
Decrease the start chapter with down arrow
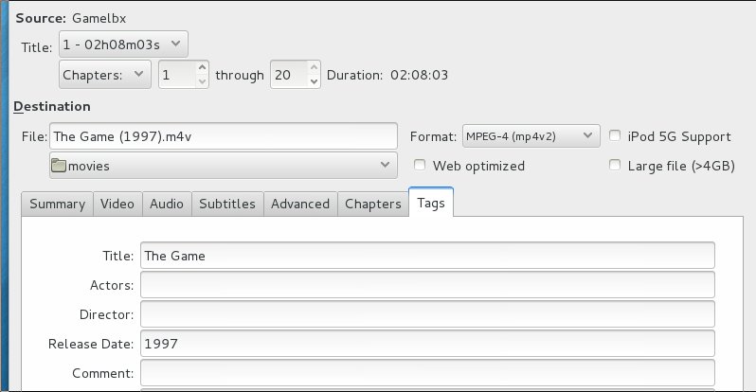click(203, 81)
